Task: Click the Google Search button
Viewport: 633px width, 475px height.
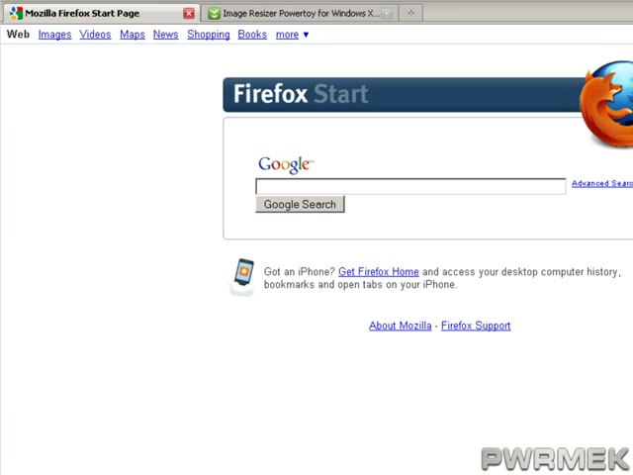Action: [300, 205]
